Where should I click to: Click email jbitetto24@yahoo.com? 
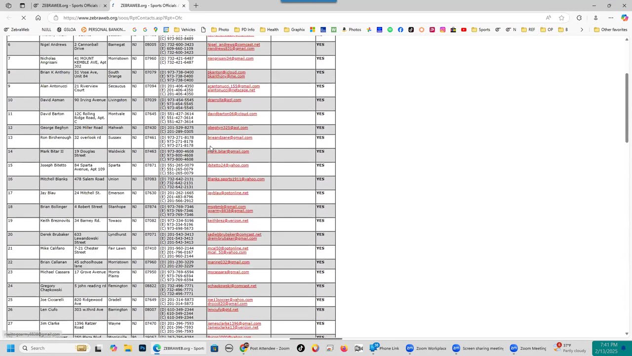(x=228, y=165)
